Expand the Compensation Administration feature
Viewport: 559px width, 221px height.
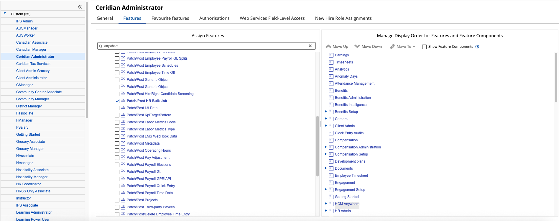326,147
